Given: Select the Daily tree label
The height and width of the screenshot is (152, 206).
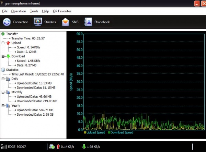Looking at the screenshot, I should pos(15,79).
